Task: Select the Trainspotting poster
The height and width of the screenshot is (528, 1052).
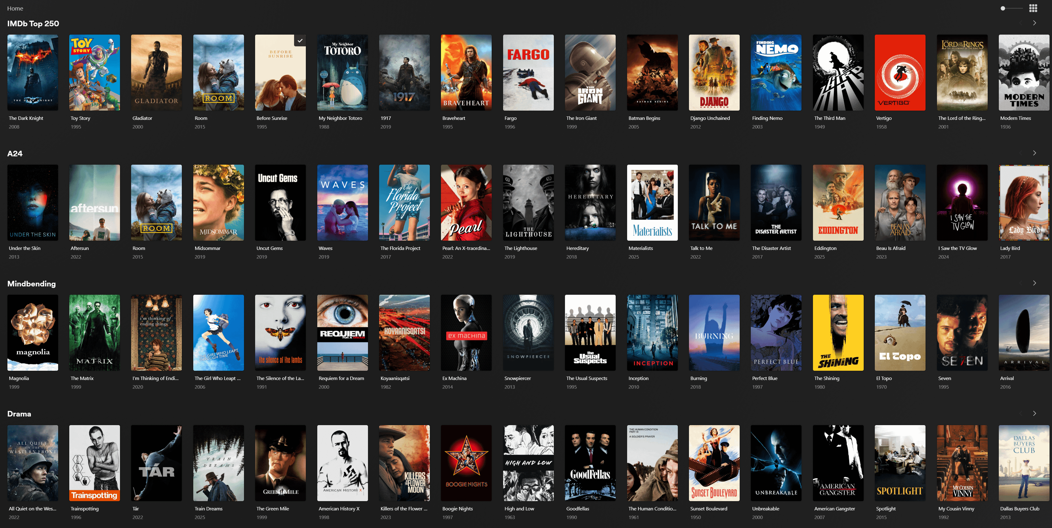Action: (x=95, y=463)
